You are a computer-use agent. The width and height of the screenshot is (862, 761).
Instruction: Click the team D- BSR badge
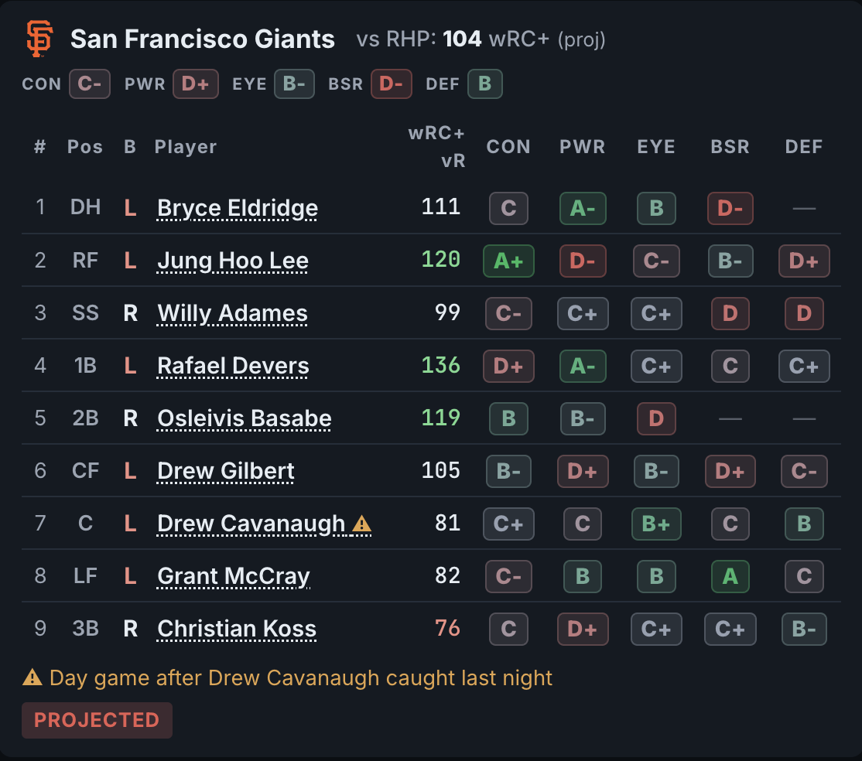[x=392, y=84]
